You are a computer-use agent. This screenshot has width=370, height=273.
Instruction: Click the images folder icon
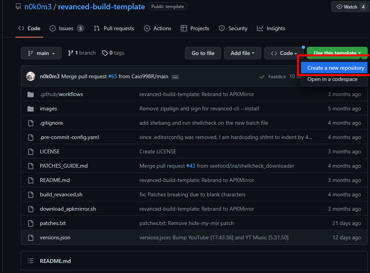(x=31, y=109)
